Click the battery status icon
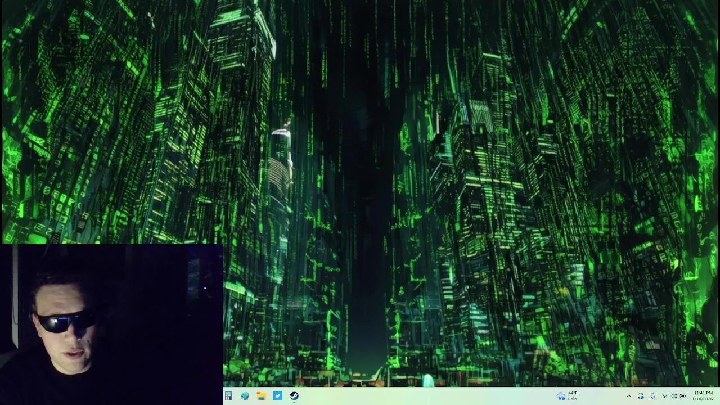Viewport: 720px width, 405px height. 683,396
